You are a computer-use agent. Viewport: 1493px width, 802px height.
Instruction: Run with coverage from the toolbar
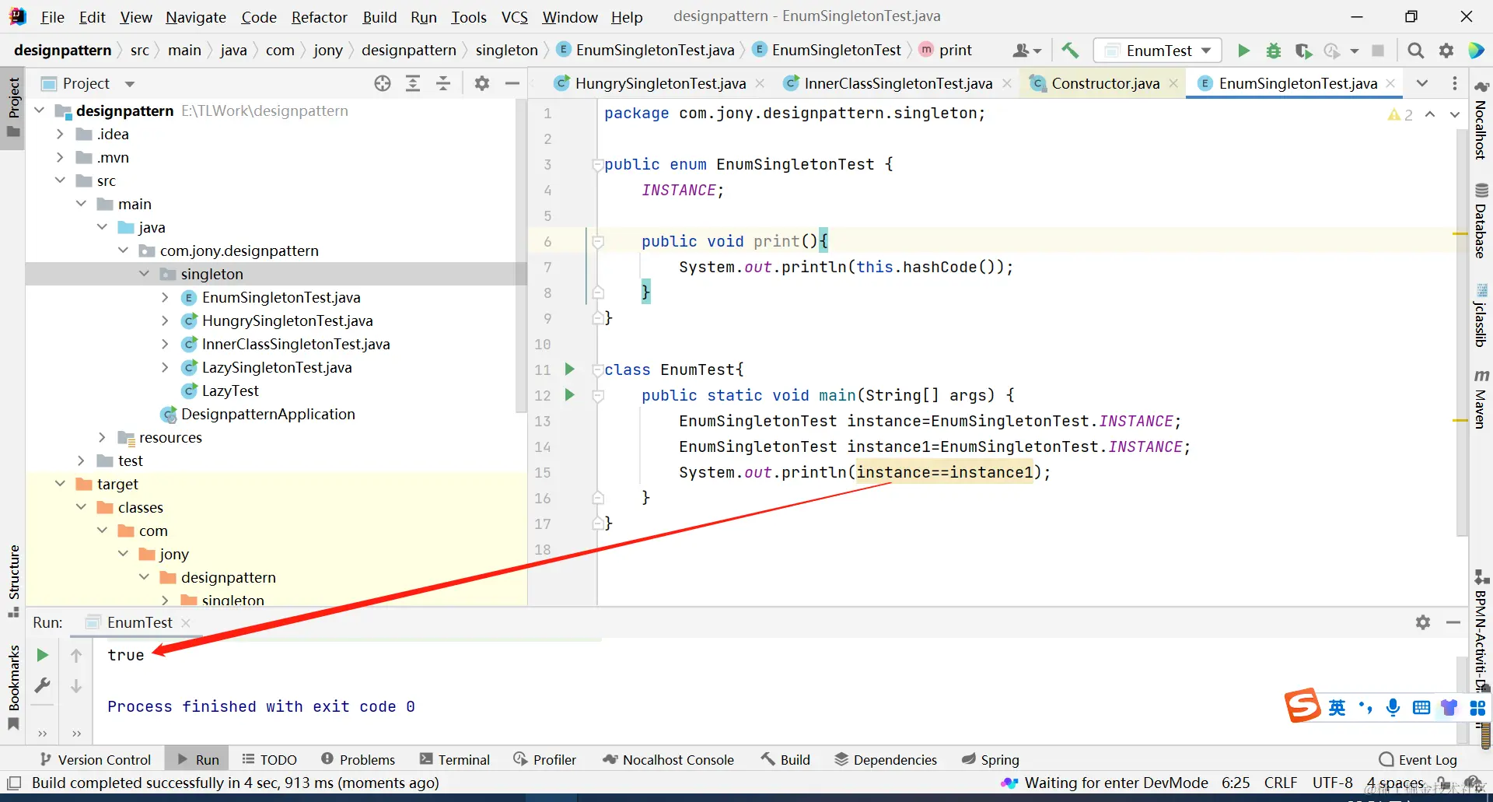[1303, 51]
